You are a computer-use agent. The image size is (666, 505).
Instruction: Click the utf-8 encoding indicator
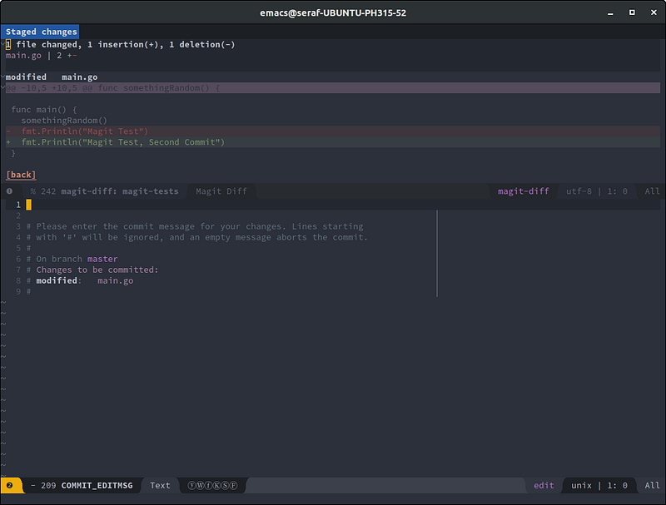click(579, 191)
